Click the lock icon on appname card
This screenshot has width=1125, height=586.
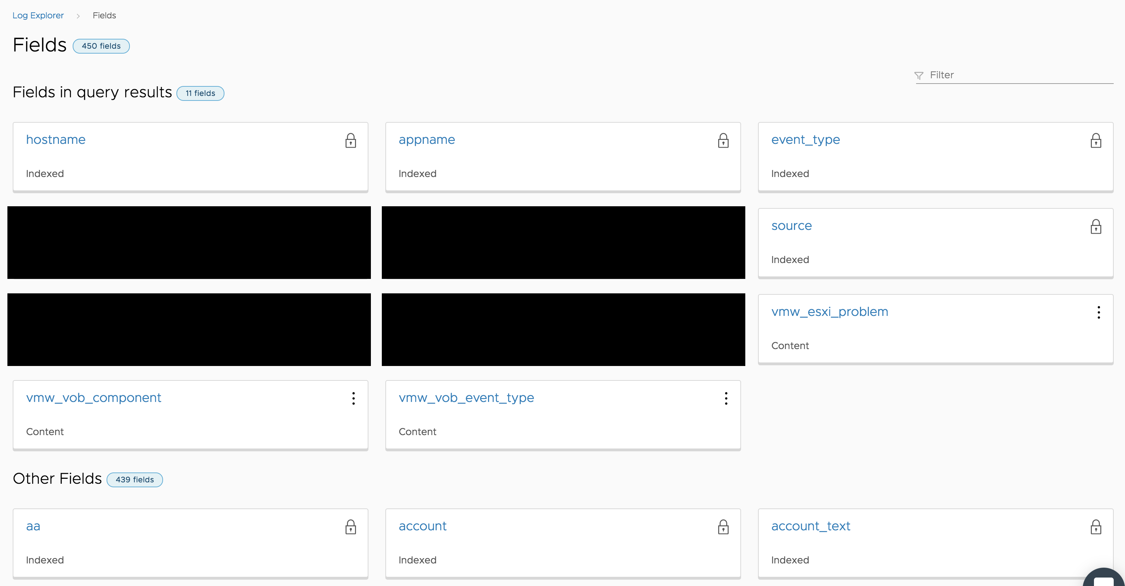click(723, 140)
